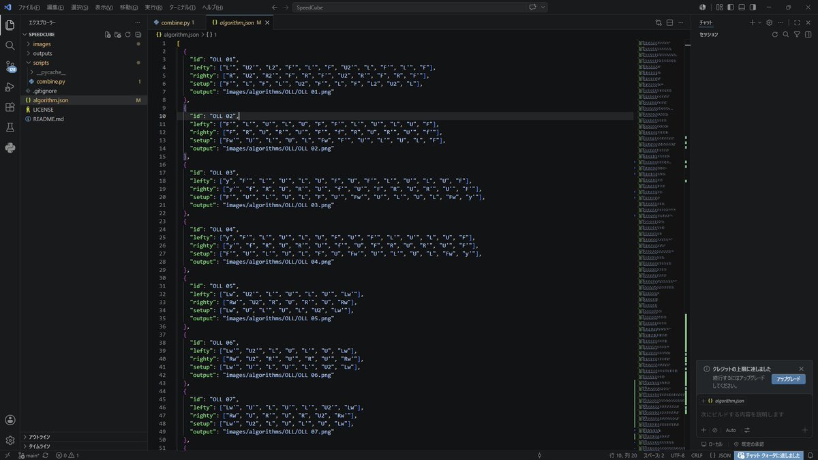Open changes compare icon in editor toolbar
The width and height of the screenshot is (818, 460).
coord(658,22)
